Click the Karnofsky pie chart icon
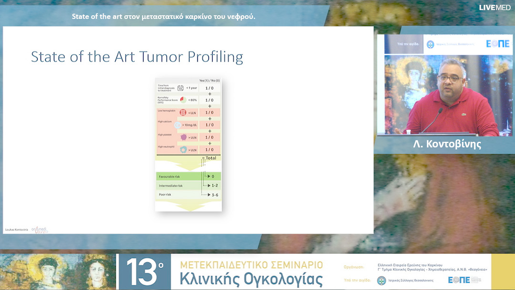The height and width of the screenshot is (290, 515). (x=183, y=100)
